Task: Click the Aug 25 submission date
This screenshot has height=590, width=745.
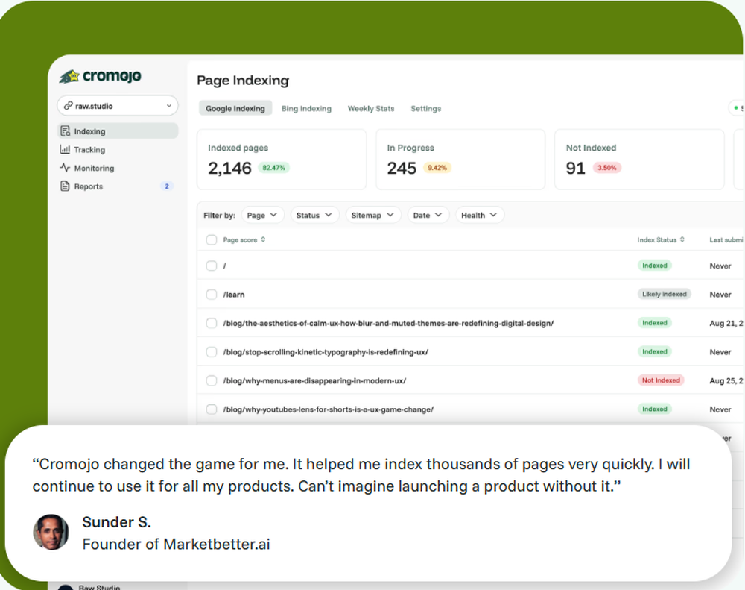Action: click(x=726, y=380)
